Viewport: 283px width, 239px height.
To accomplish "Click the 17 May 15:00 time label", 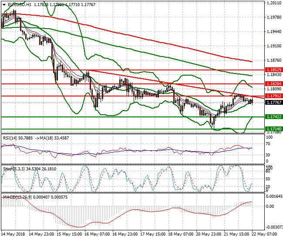I will pos(153,234).
